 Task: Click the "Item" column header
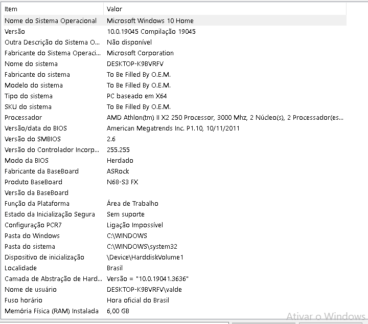click(53, 9)
